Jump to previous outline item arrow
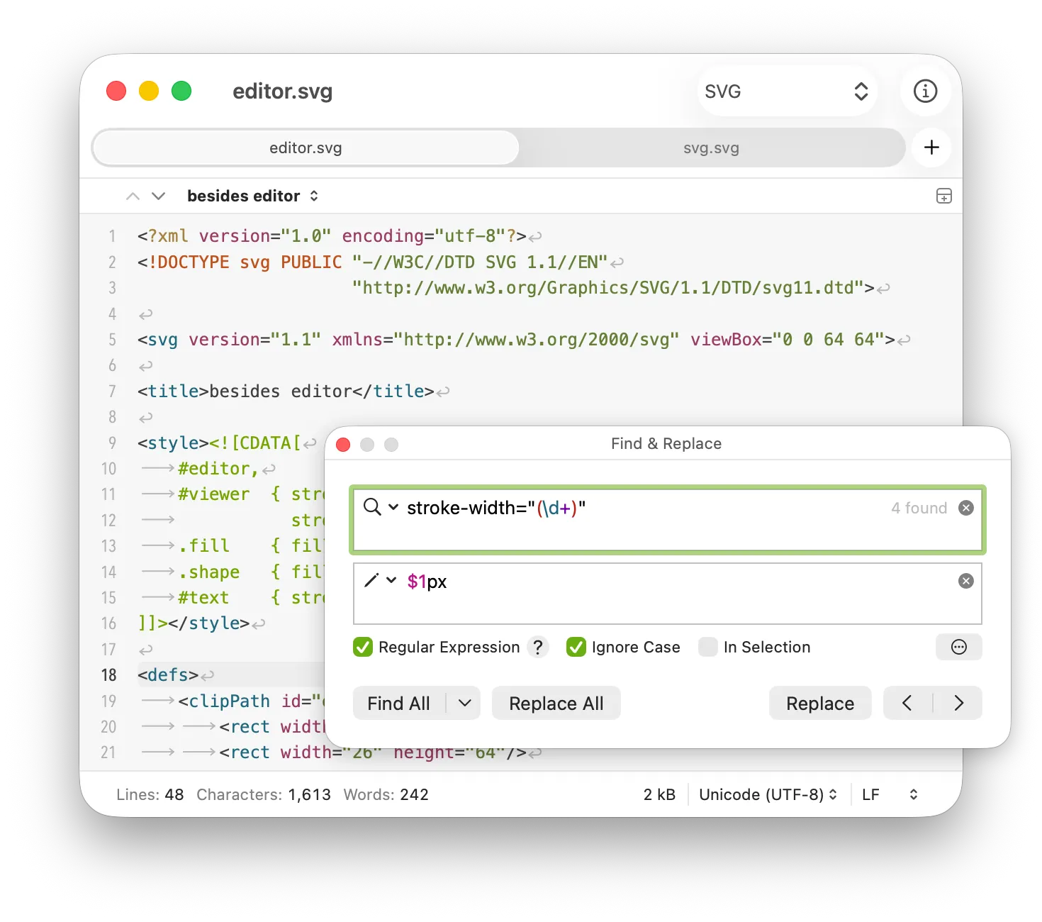Screen dimensions: 1042x922 133,196
